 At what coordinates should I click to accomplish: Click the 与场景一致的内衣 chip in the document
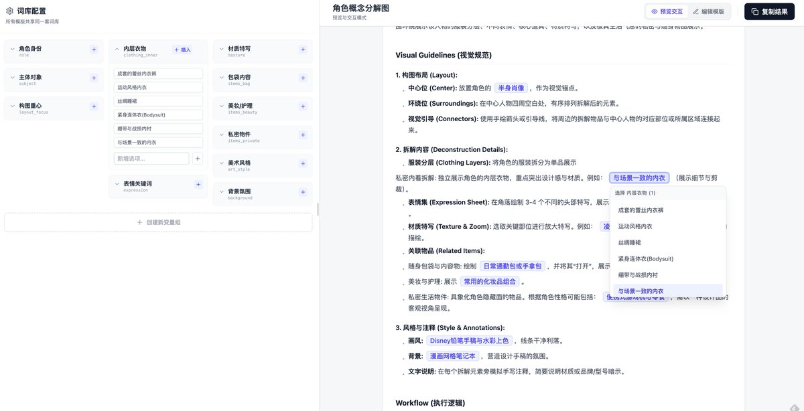click(x=639, y=178)
